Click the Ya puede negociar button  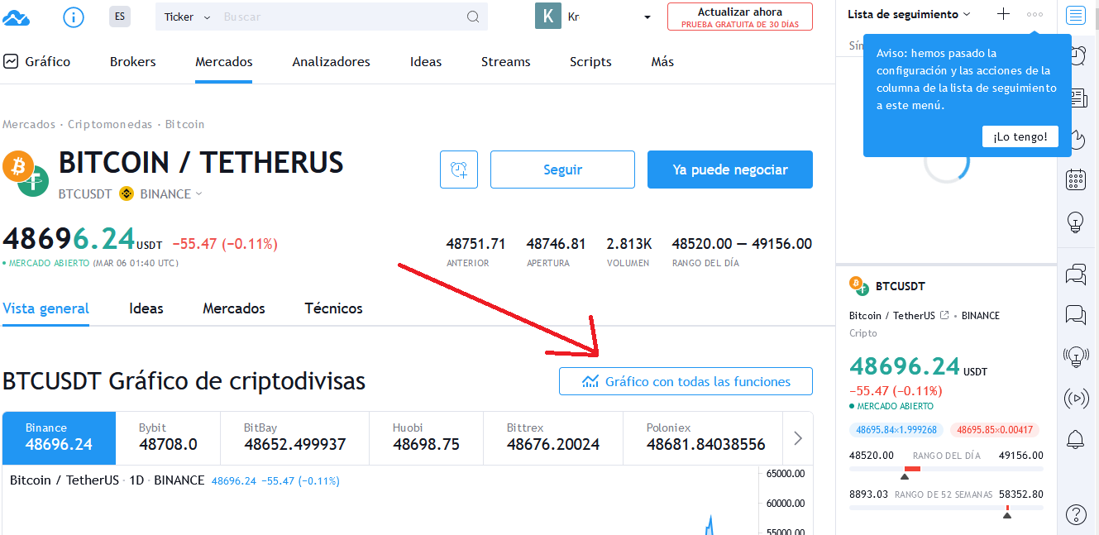pyautogui.click(x=730, y=170)
